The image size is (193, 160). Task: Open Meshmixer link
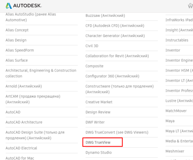175,151
